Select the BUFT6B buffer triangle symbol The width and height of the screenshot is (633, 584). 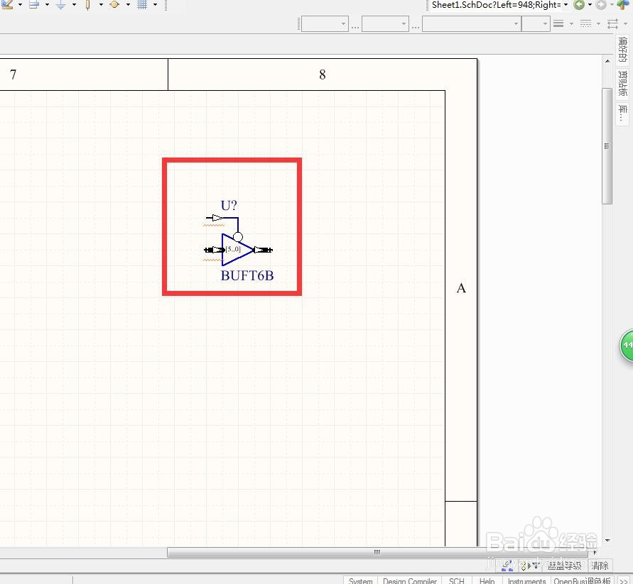238,250
